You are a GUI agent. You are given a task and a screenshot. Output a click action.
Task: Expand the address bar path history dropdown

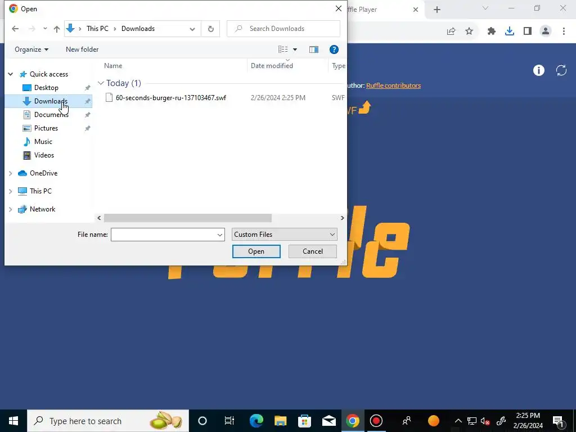click(192, 29)
